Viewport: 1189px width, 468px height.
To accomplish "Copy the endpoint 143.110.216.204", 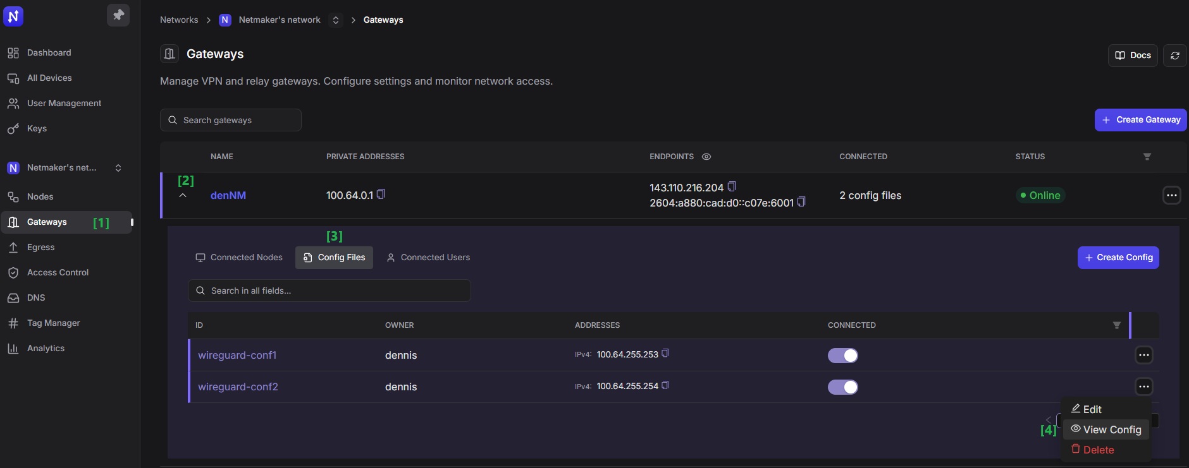I will pyautogui.click(x=732, y=187).
